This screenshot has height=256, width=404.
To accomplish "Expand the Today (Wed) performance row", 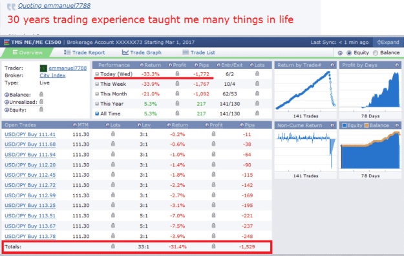I will [x=97, y=74].
